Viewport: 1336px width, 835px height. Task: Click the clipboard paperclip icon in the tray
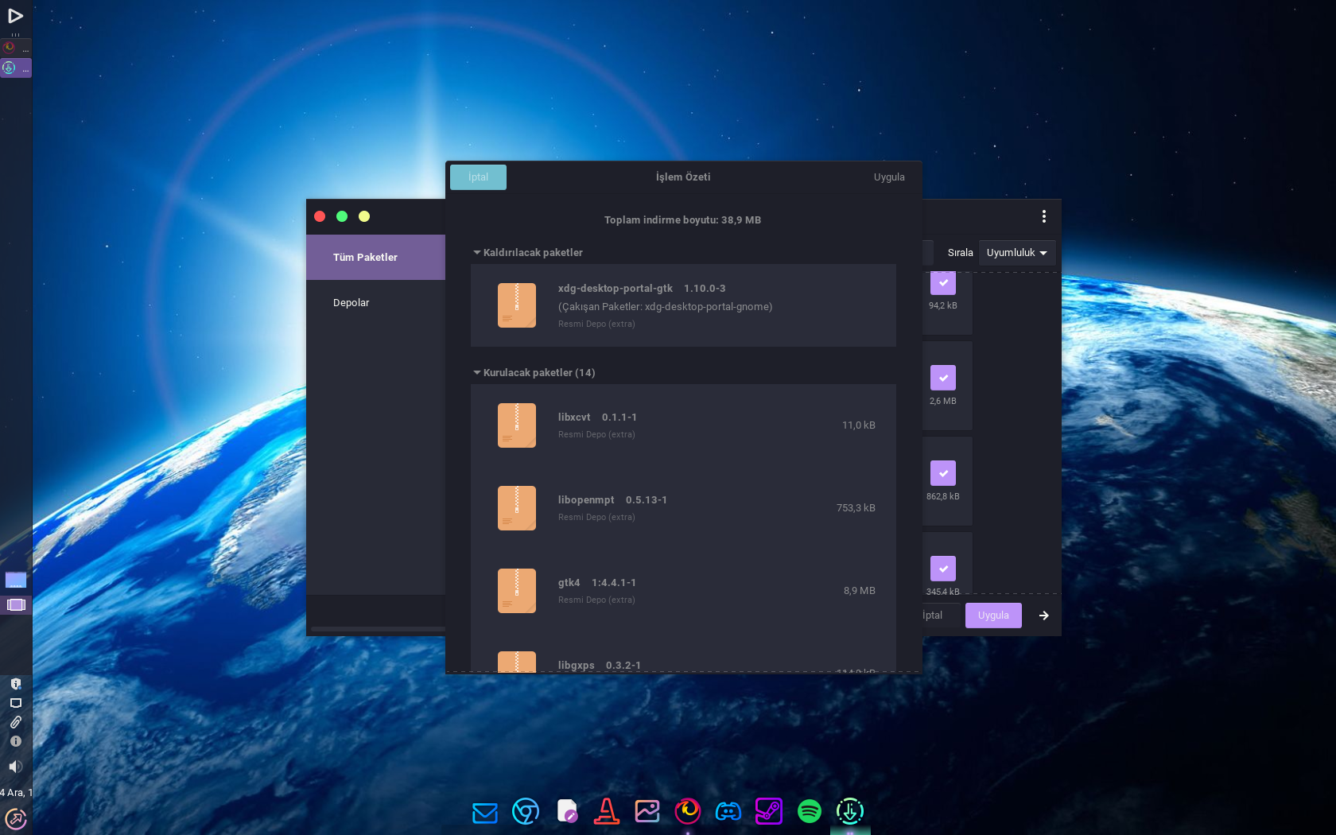point(15,722)
